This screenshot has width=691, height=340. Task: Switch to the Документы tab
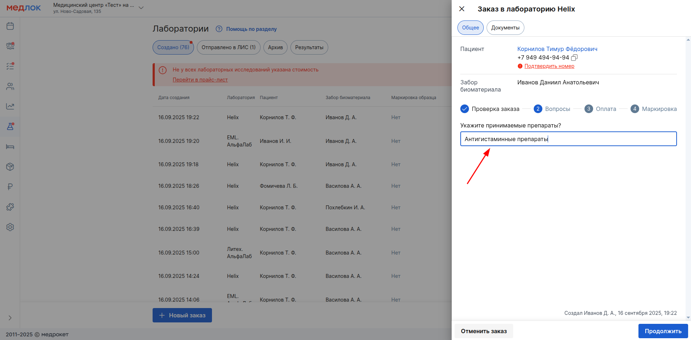click(x=505, y=28)
